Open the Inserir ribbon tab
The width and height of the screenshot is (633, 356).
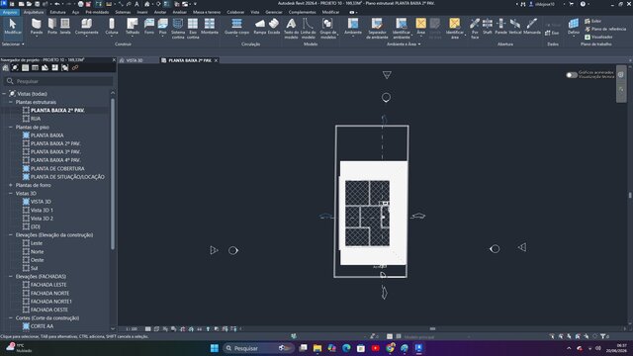coord(142,12)
